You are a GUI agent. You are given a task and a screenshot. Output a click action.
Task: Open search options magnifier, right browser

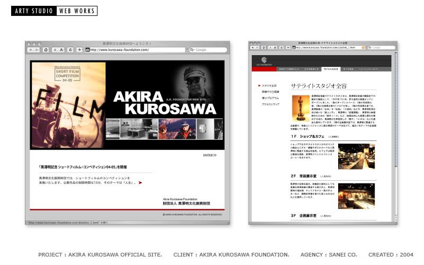[x=370, y=47]
